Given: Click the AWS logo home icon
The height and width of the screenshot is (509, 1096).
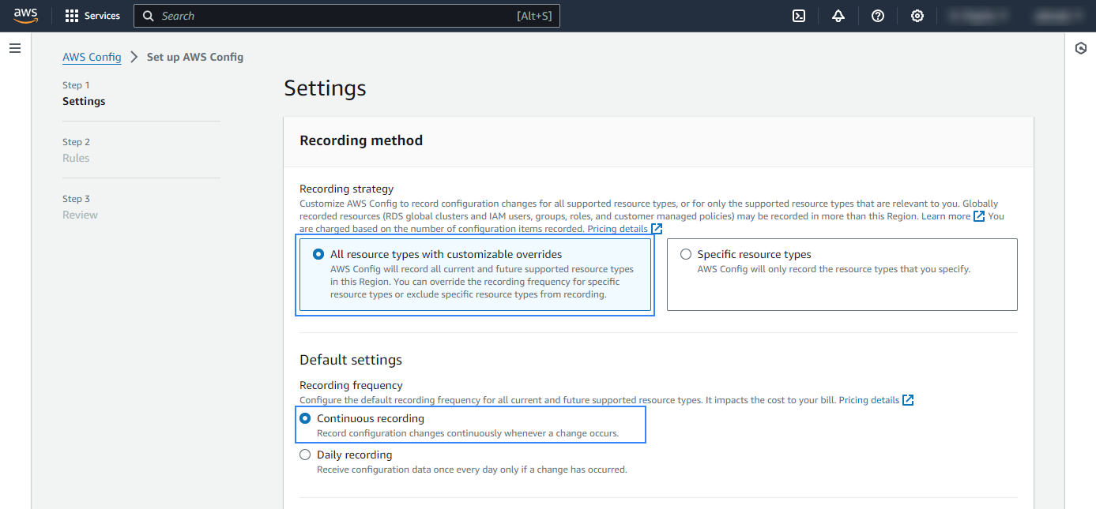Looking at the screenshot, I should click(x=25, y=16).
